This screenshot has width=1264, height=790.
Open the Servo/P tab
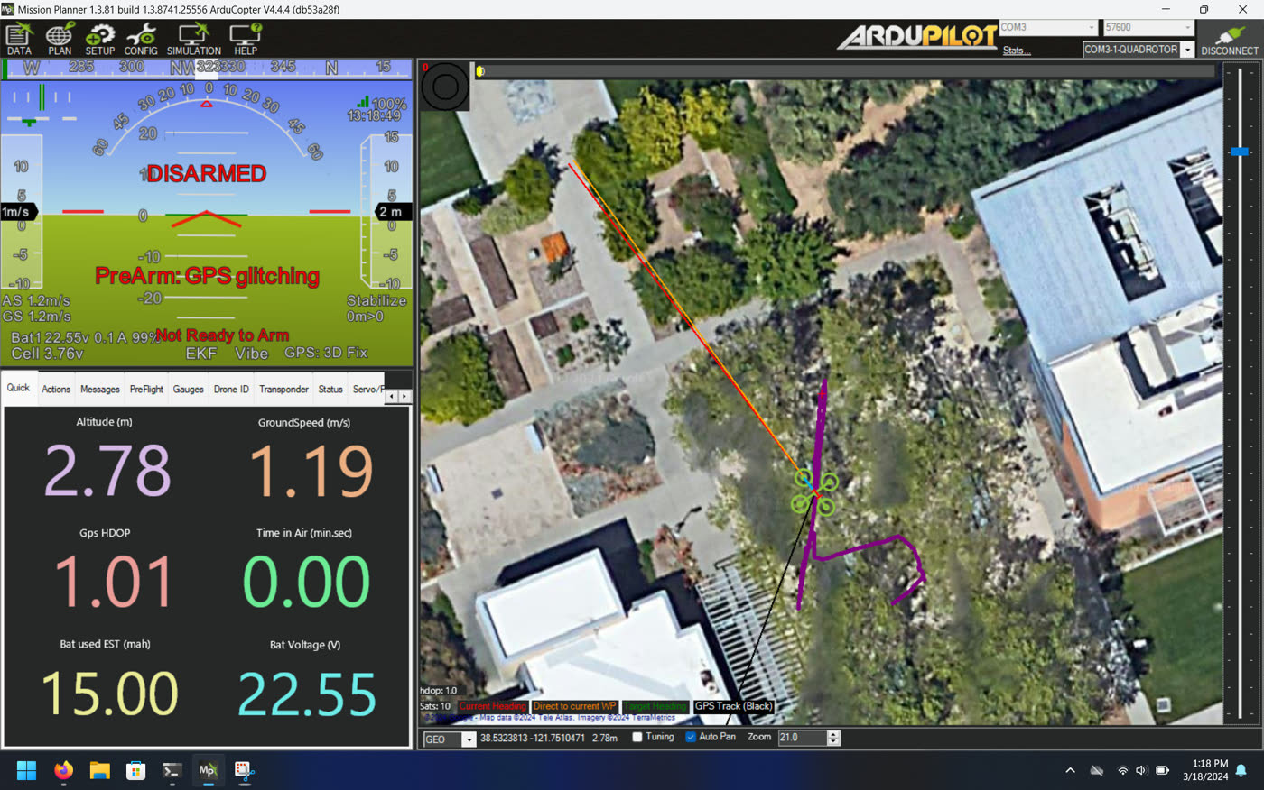tap(367, 390)
